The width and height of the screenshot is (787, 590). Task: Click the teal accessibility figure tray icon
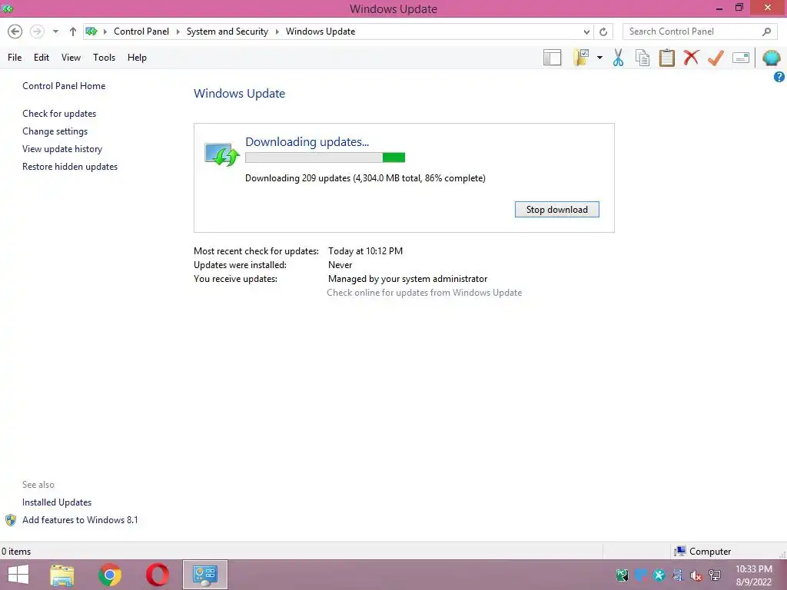click(x=659, y=575)
